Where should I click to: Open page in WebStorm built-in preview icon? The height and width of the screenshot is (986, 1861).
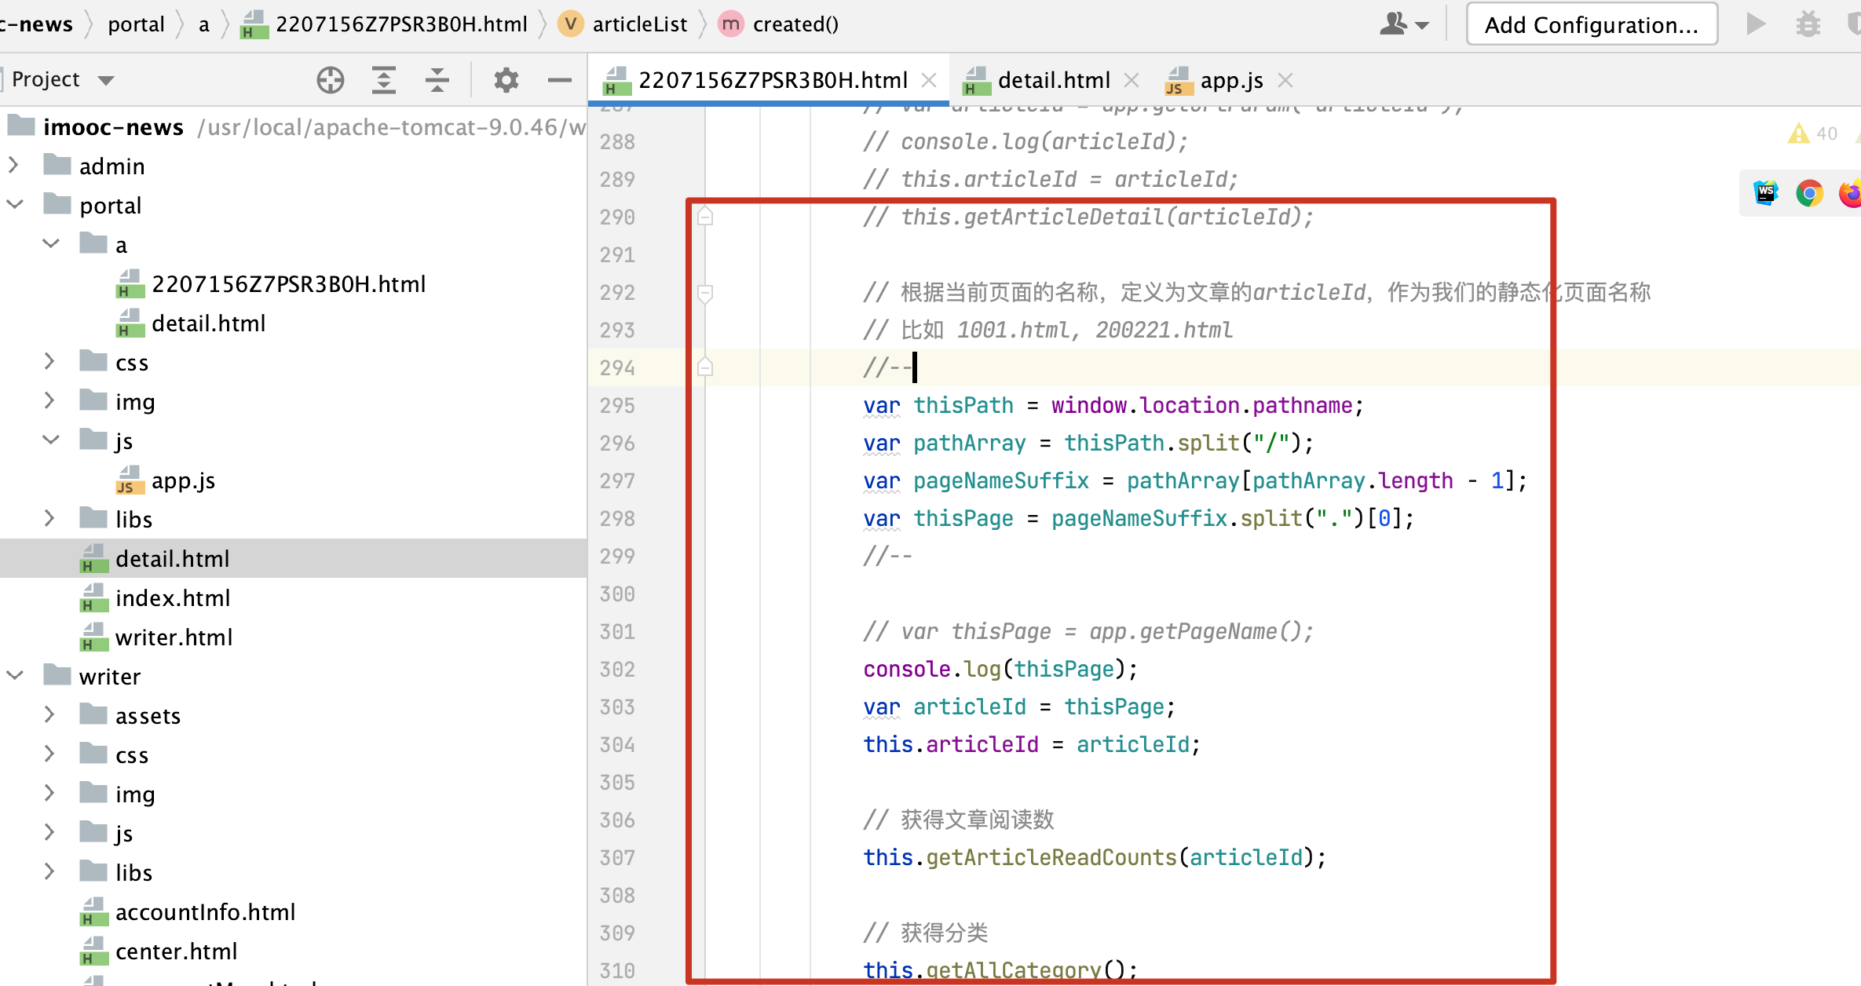pyautogui.click(x=1766, y=193)
